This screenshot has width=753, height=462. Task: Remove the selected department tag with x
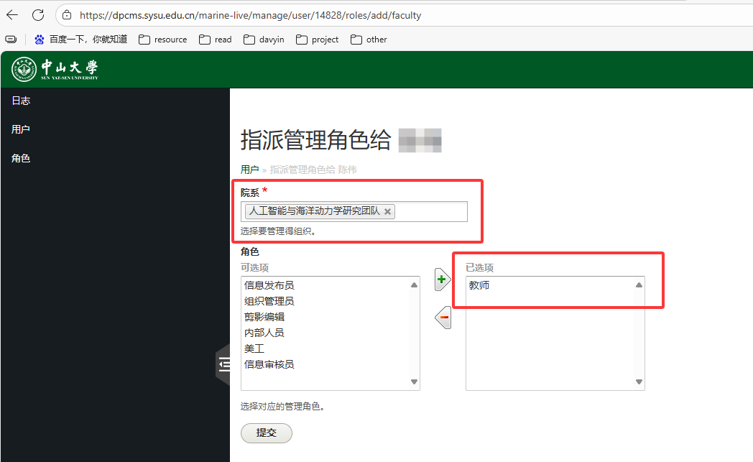click(x=388, y=211)
